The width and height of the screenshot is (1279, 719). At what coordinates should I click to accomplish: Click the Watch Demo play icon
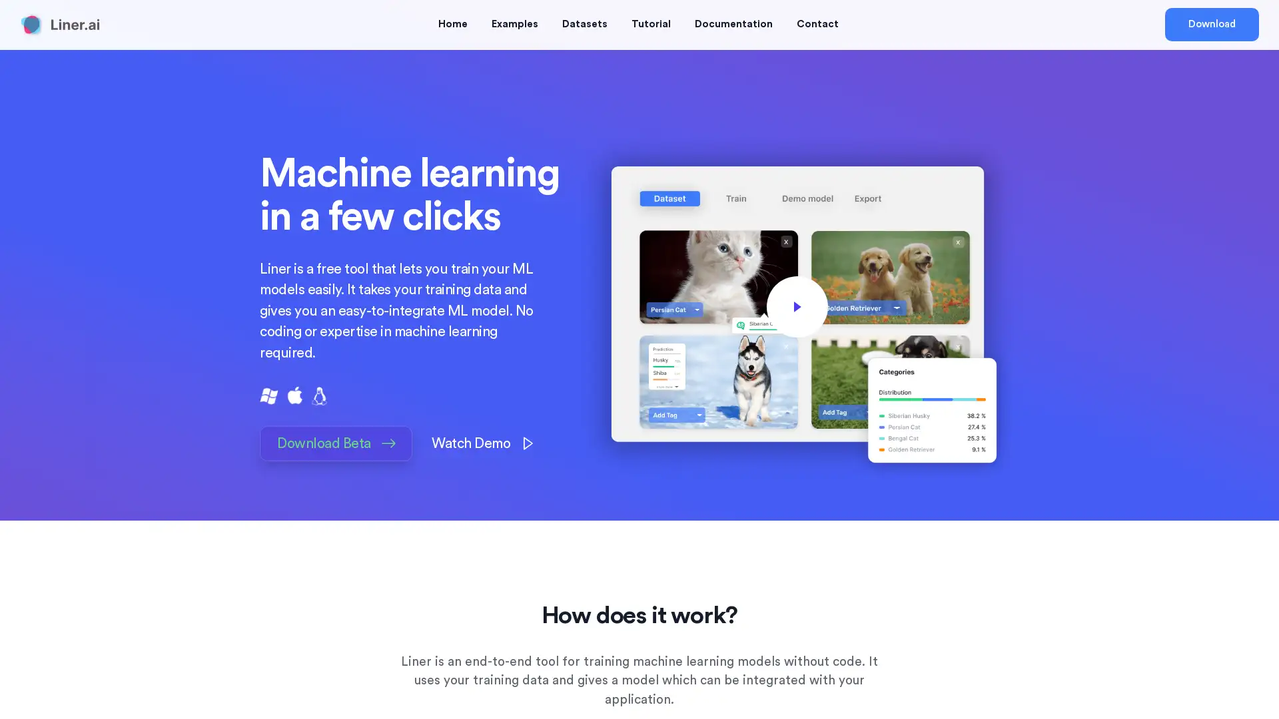528,443
